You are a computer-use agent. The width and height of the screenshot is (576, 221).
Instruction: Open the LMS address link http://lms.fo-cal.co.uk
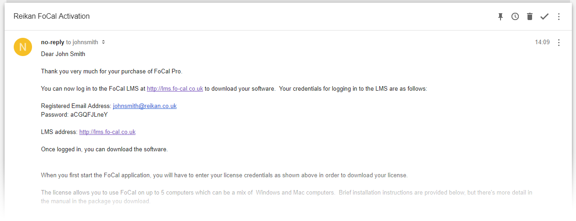[x=108, y=132]
